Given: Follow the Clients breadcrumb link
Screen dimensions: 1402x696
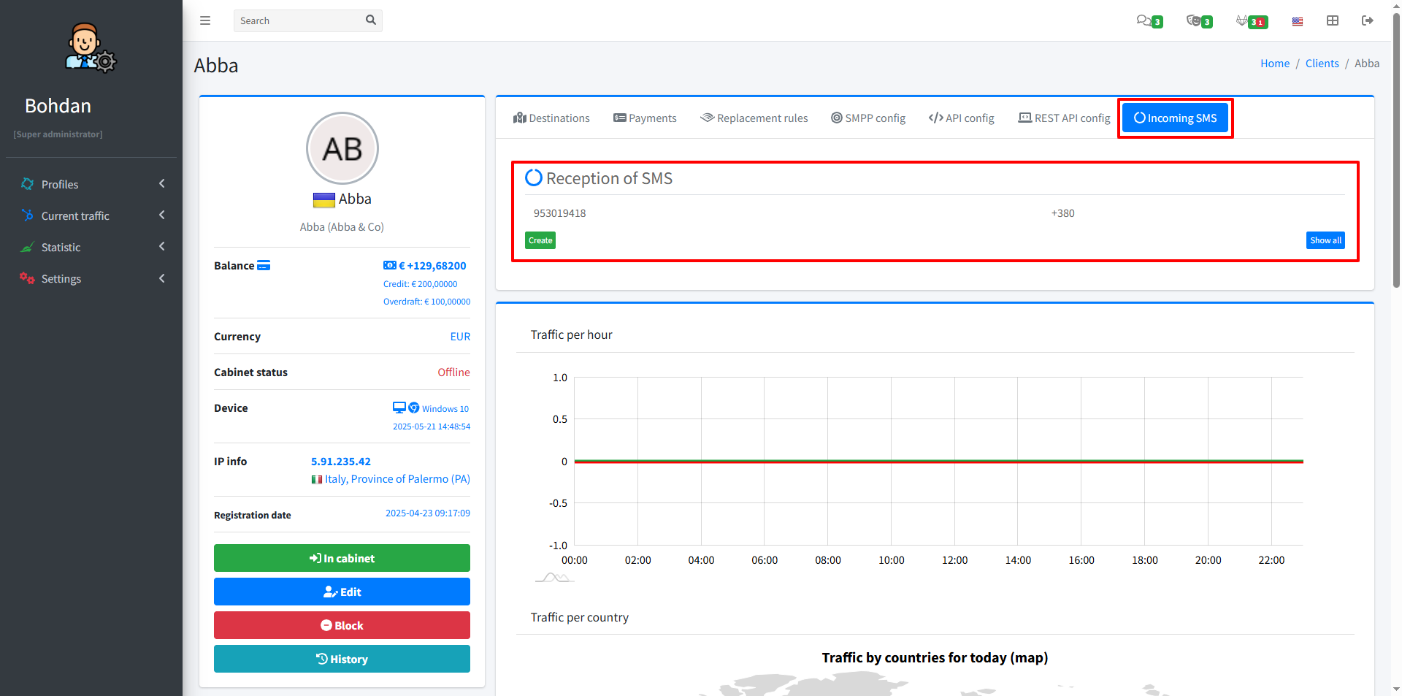Looking at the screenshot, I should (1322, 64).
